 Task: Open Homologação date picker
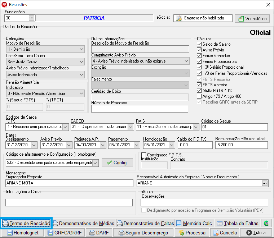tap(172, 145)
